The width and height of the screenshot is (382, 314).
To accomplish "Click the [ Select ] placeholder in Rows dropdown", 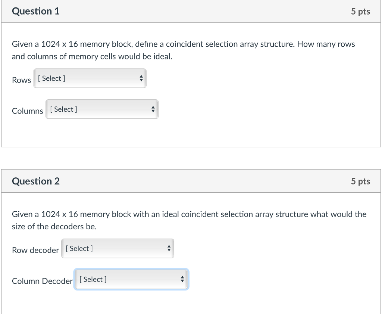I will coord(51,78).
